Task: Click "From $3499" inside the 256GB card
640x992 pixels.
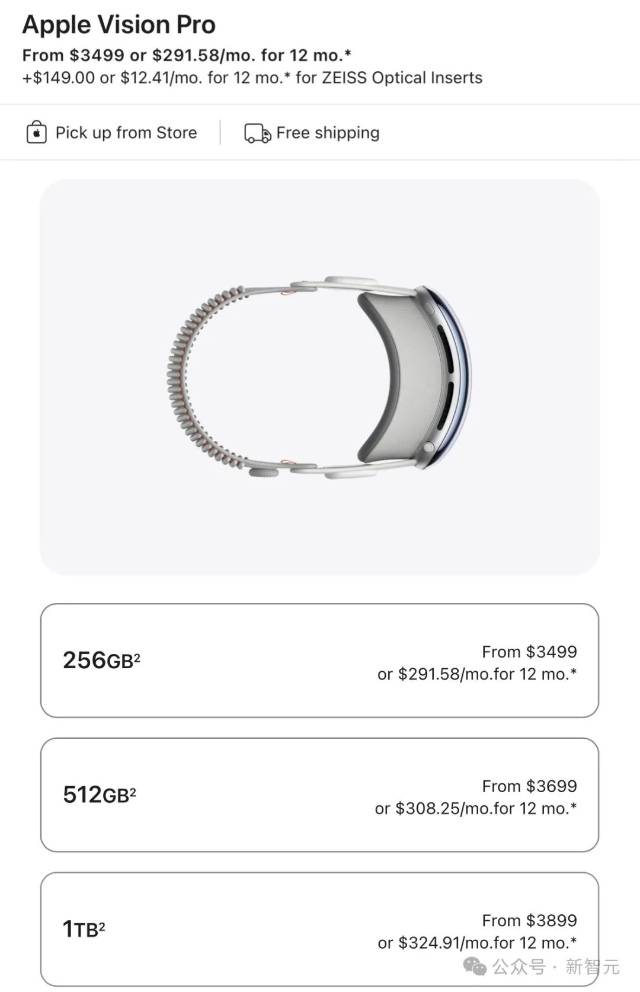Action: [x=529, y=652]
